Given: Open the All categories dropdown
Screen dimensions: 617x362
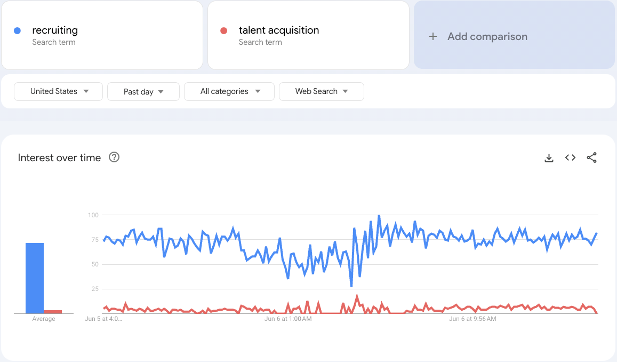Looking at the screenshot, I should (x=229, y=91).
